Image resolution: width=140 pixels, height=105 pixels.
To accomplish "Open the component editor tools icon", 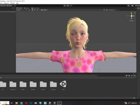I will pyautogui.click(x=104, y=10).
